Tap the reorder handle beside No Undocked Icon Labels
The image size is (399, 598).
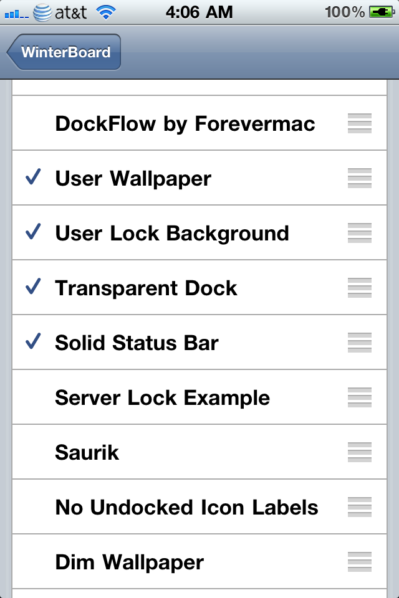pyautogui.click(x=359, y=507)
